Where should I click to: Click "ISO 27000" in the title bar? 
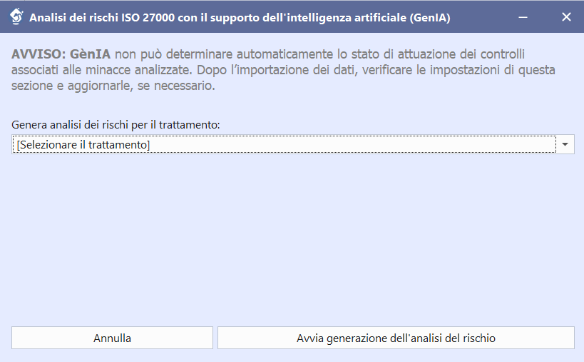(146, 17)
